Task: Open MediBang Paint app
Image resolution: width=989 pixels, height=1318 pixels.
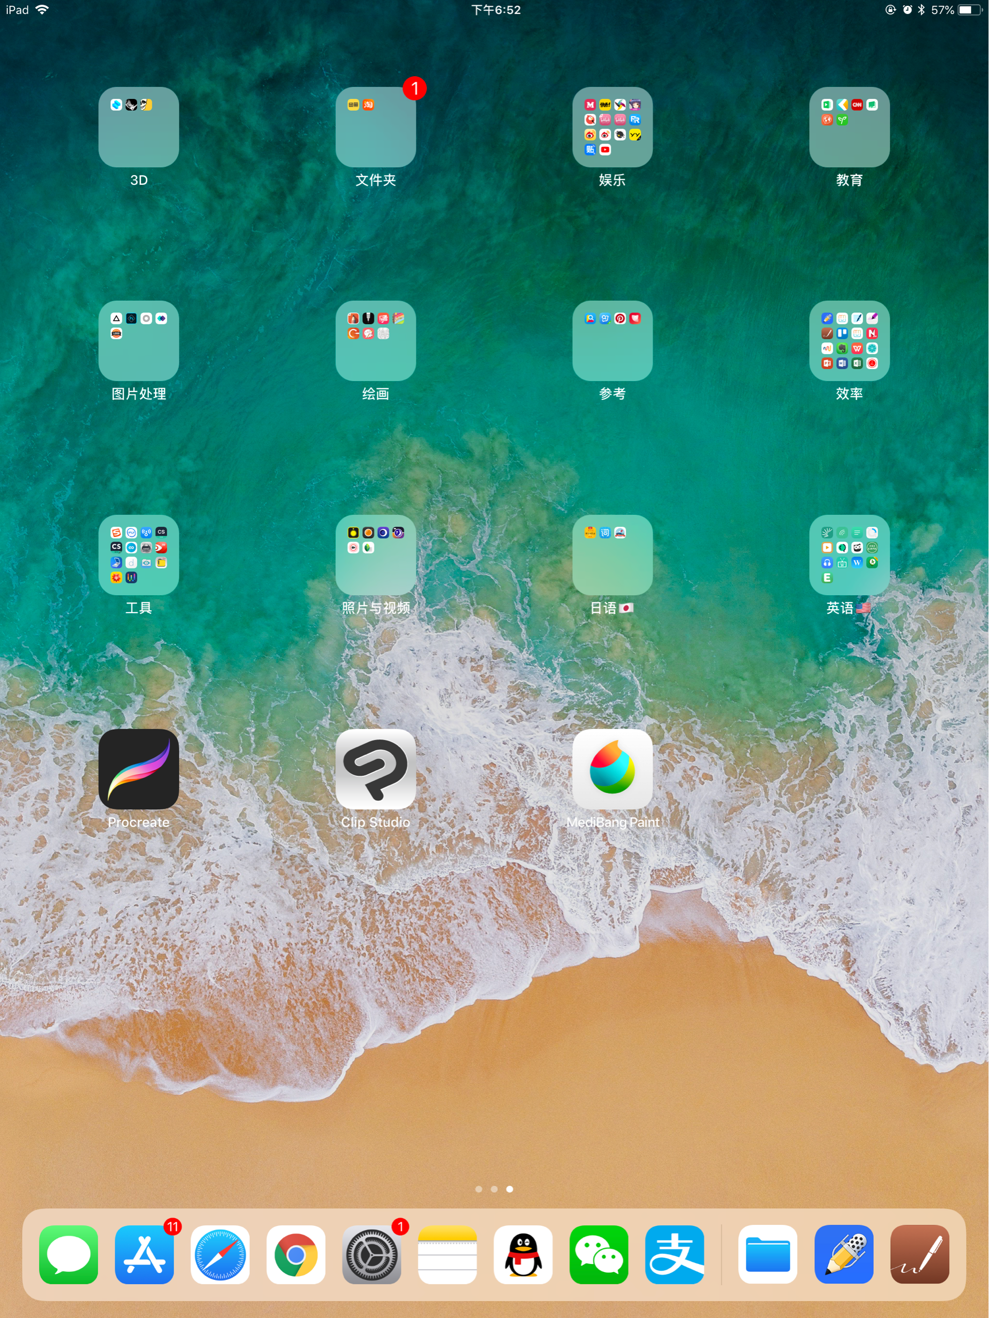Action: point(612,769)
